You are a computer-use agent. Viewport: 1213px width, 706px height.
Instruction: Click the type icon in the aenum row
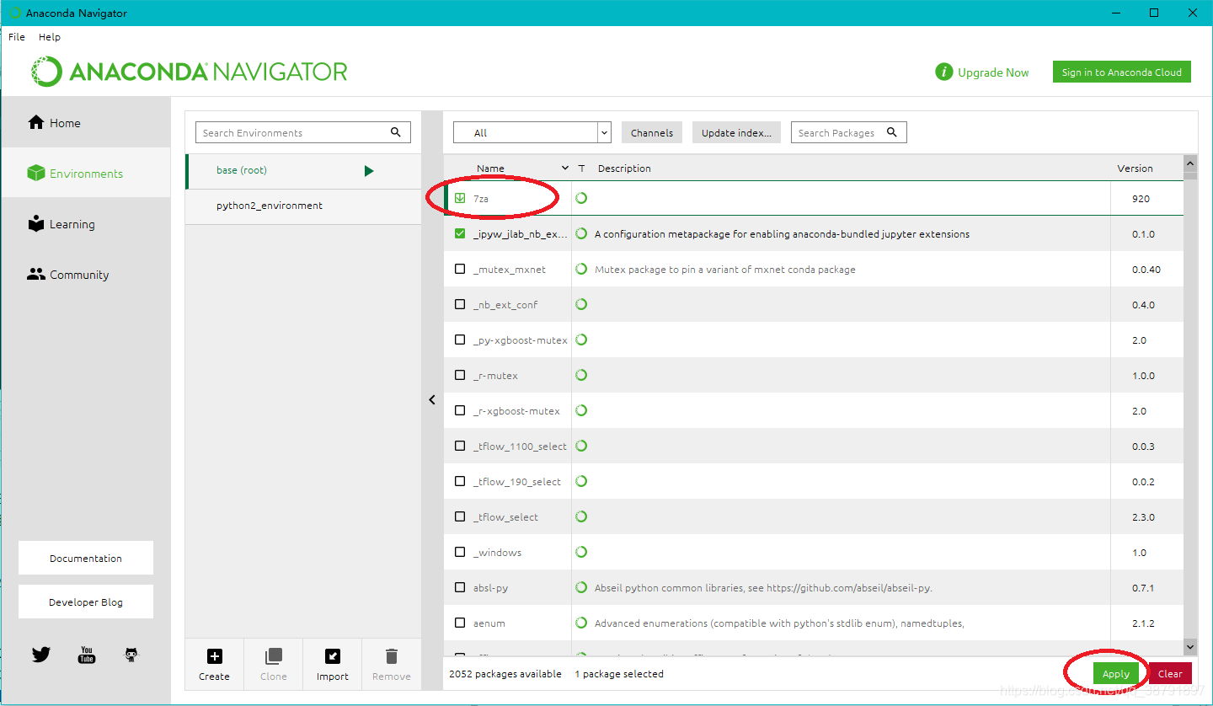pos(581,623)
